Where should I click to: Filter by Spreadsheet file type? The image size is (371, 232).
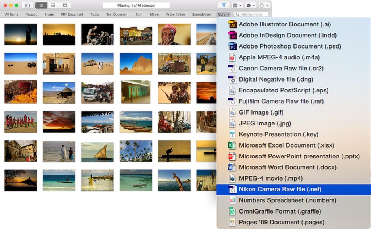tap(201, 14)
